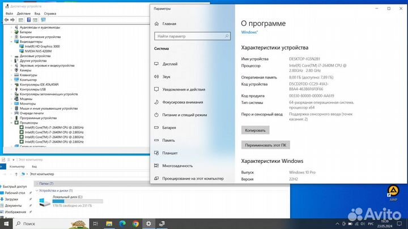408x229 pixels.
Task: Select the Очереди печати category label
Action: tap(32, 113)
